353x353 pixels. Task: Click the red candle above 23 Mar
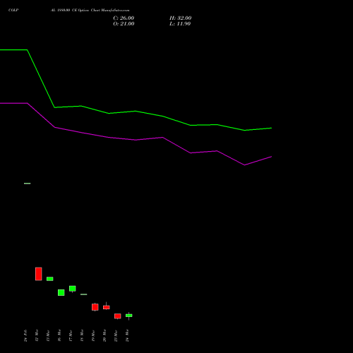118,316
